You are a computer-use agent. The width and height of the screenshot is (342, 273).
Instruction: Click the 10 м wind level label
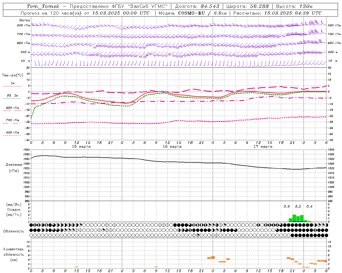[26, 61]
